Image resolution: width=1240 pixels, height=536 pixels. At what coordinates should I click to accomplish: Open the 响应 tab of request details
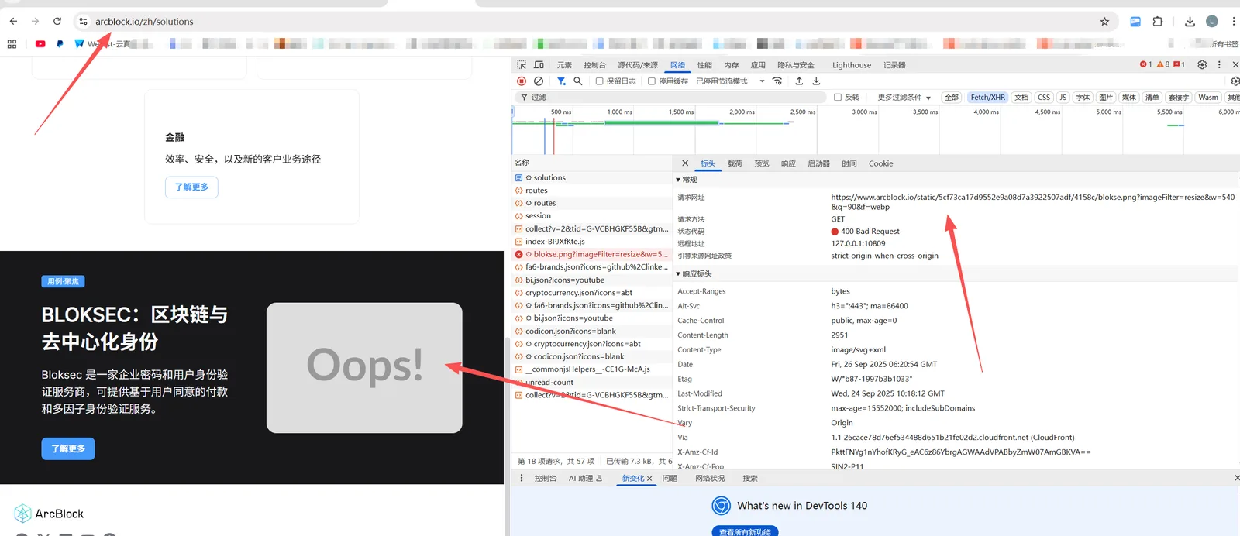(x=788, y=163)
